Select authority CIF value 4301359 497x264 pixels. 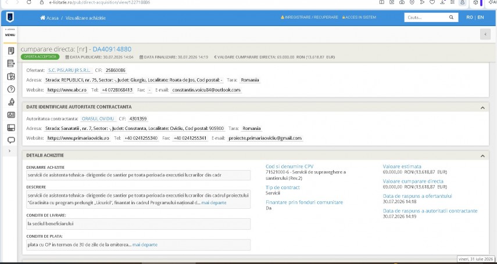click(138, 119)
